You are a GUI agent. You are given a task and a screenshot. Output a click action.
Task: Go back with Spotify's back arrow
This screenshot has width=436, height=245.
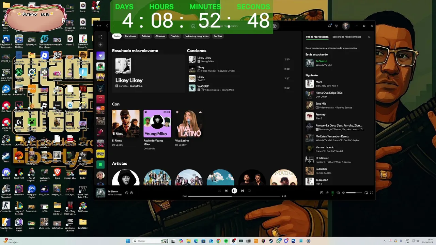107,26
